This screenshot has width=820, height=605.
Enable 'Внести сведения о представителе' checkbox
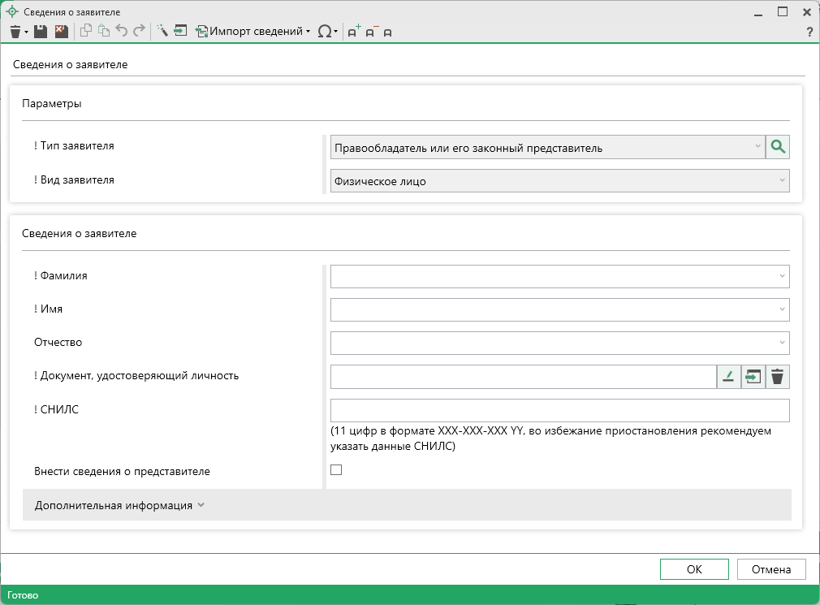click(336, 470)
